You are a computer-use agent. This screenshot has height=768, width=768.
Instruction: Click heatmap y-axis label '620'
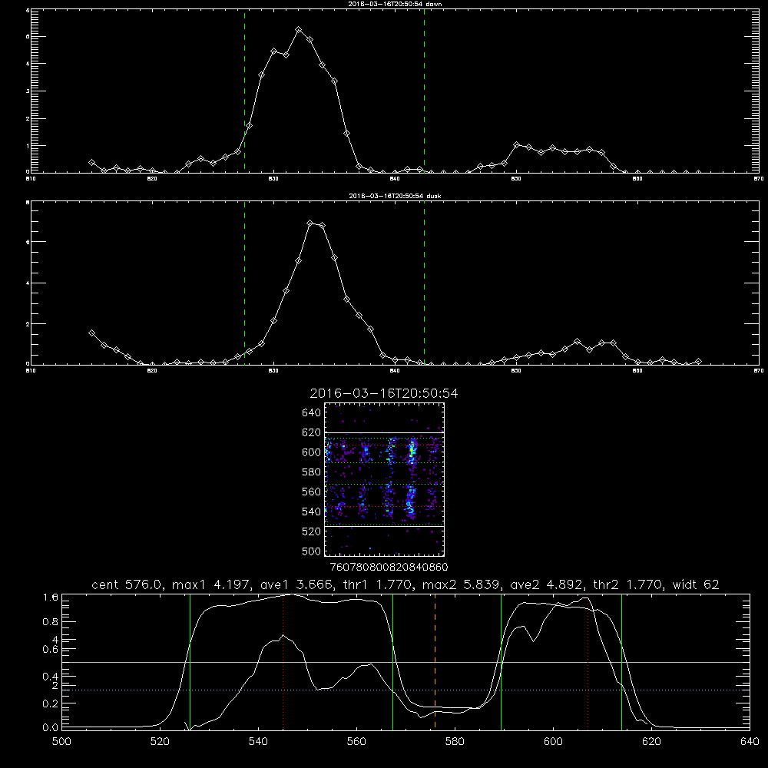pyautogui.click(x=311, y=432)
